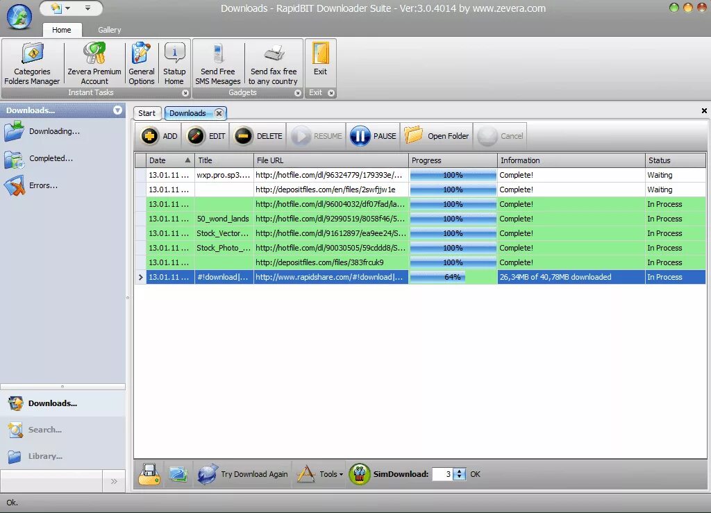Expand the Gadgets group launcher

[298, 93]
